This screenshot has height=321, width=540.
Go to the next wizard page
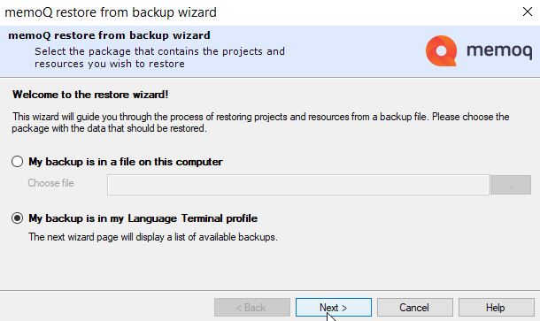pos(334,307)
